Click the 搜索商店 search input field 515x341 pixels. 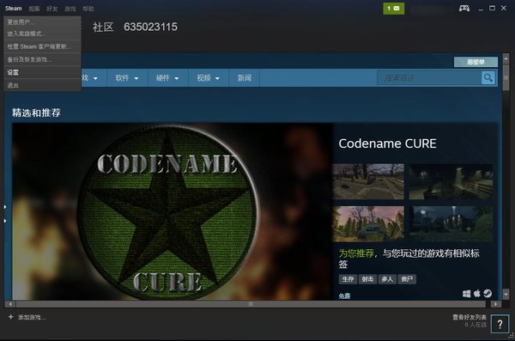[x=429, y=78]
